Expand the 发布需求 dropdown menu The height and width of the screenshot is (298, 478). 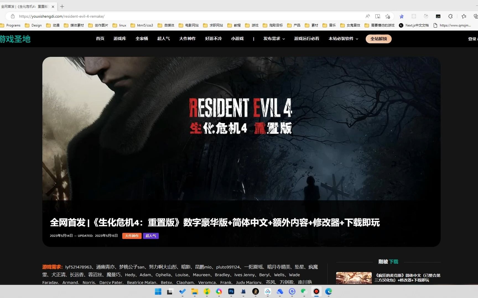(x=274, y=39)
